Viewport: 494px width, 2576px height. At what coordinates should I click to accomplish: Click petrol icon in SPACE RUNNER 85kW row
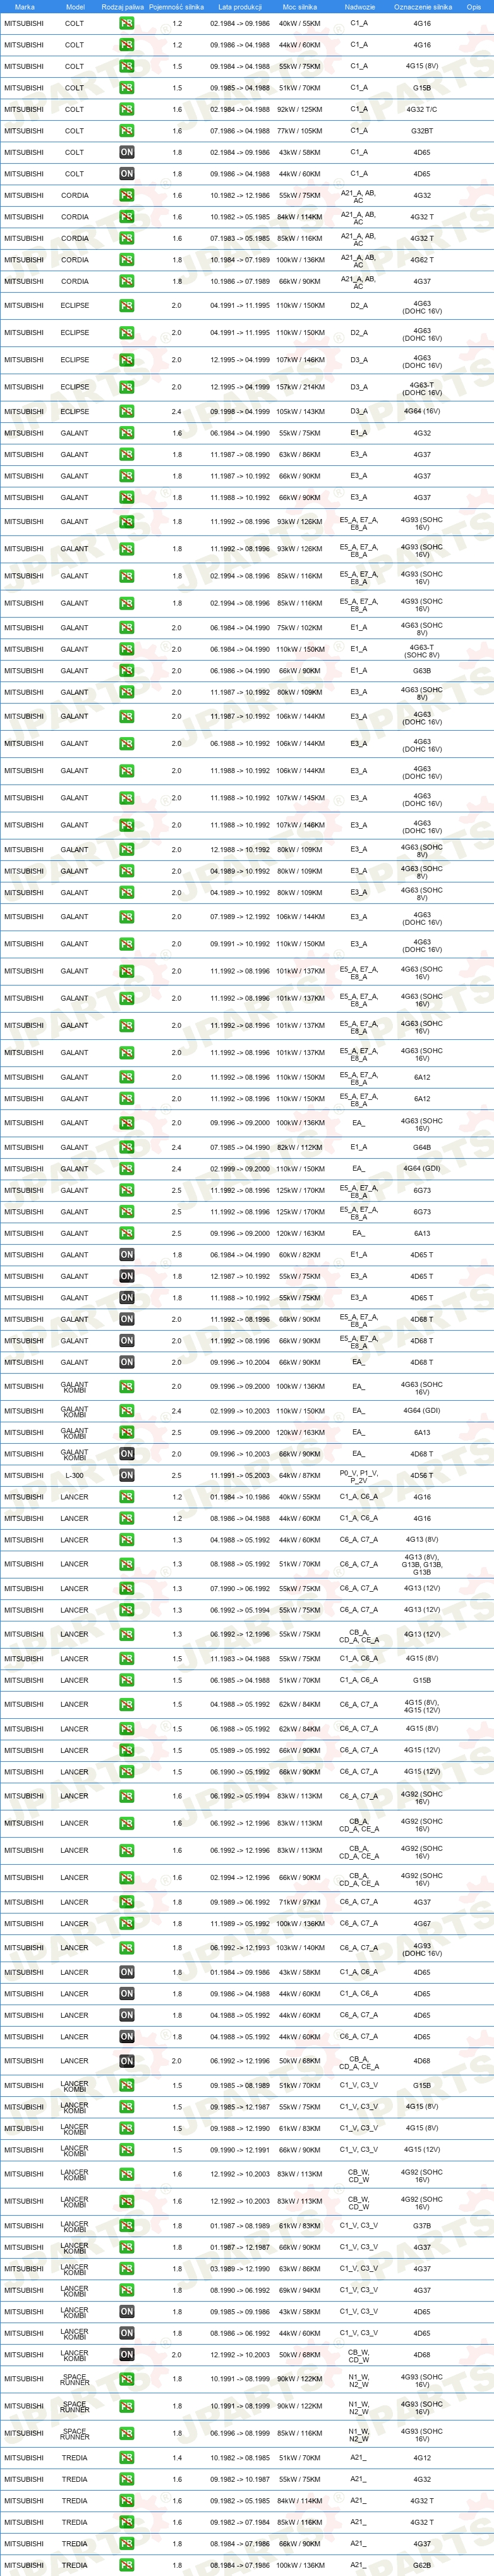126,2434
